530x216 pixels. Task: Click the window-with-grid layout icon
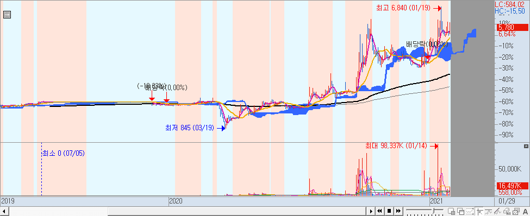click(x=451, y=211)
